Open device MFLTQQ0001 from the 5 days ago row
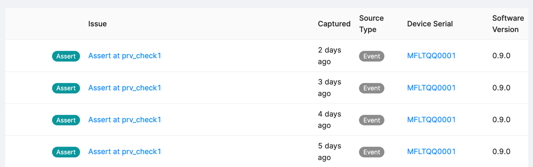 point(431,152)
